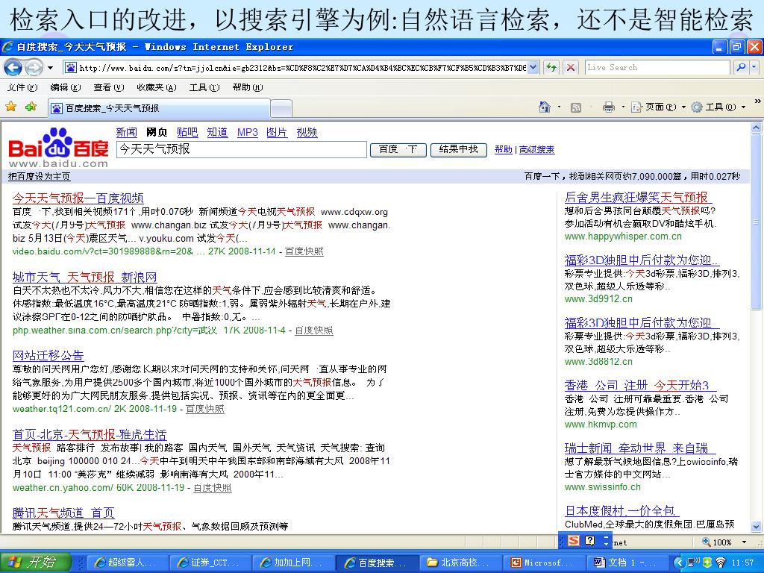The image size is (764, 573).
Task: Expand the Print dropdown arrow
Action: (623, 107)
